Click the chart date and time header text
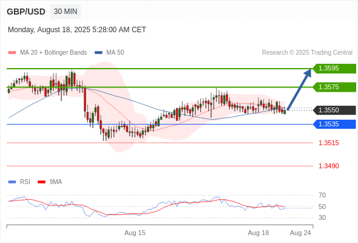Screen dimensions: 358x243 pyautogui.click(x=77, y=30)
